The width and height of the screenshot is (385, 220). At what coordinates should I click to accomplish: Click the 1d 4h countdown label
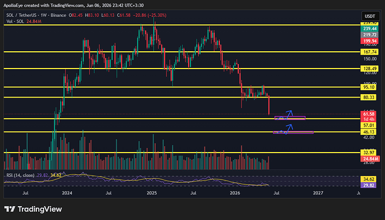coord(369,119)
